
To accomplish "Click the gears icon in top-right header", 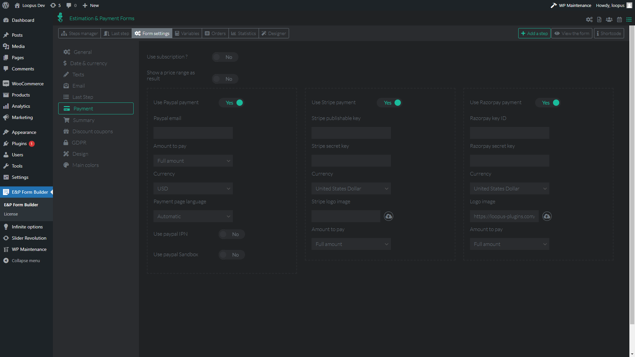I will point(589,20).
